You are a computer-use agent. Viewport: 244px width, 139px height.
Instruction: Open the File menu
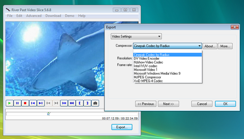10,16
